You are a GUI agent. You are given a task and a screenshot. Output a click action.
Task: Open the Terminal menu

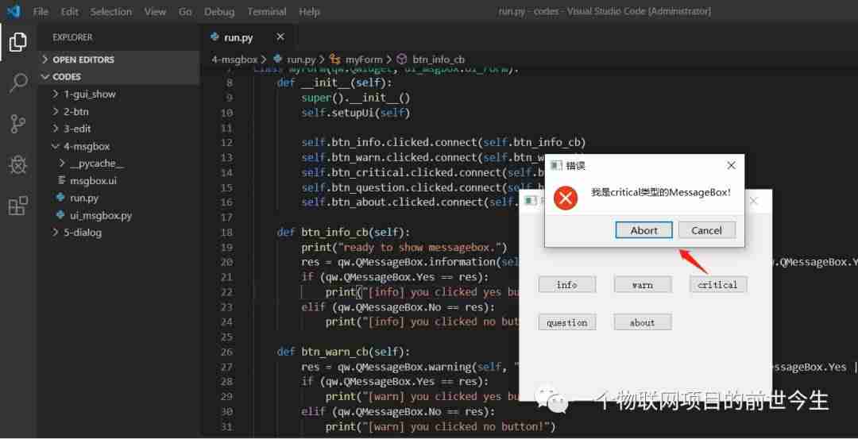(x=266, y=11)
